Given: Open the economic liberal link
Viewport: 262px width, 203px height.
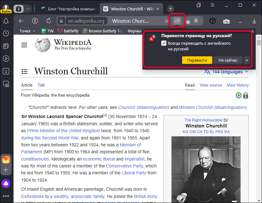Looking at the screenshot, I should click(x=99, y=159).
